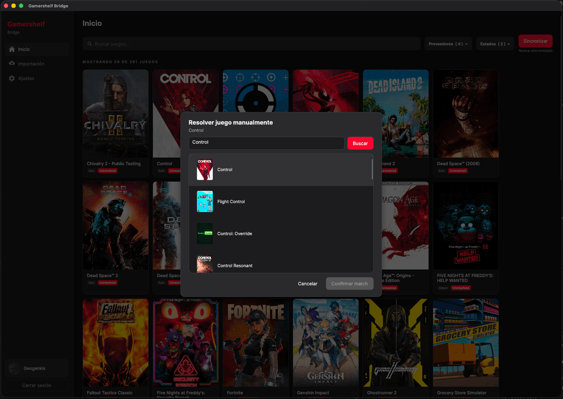Select the Control result cover thumbnail
The image size is (563, 399).
(204, 170)
